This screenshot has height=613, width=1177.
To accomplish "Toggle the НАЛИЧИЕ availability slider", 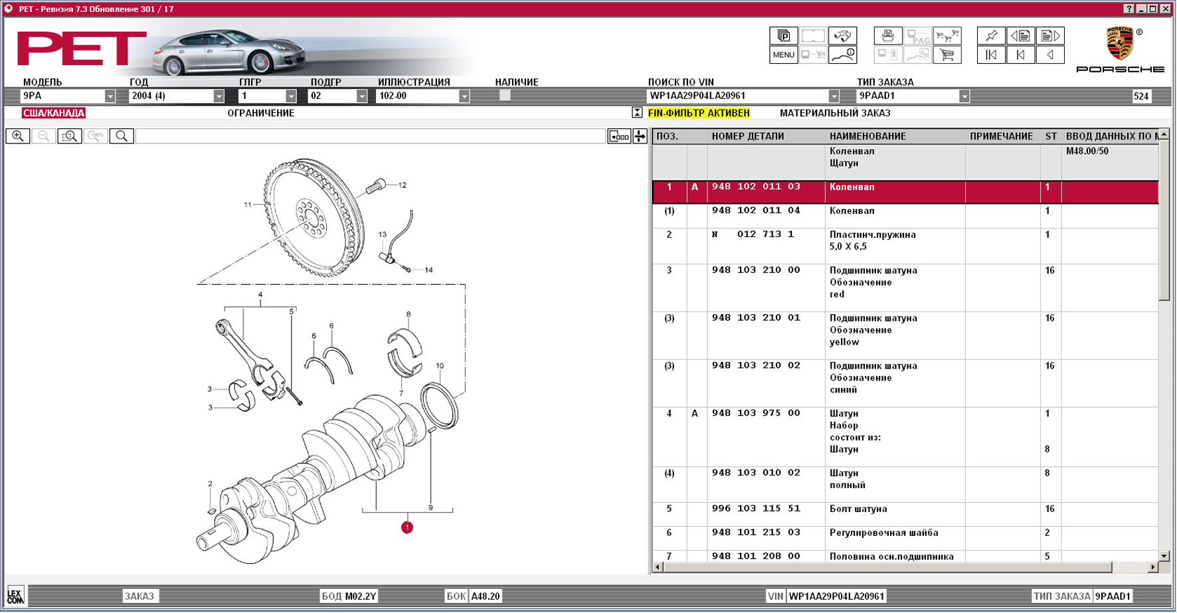I will click(505, 96).
